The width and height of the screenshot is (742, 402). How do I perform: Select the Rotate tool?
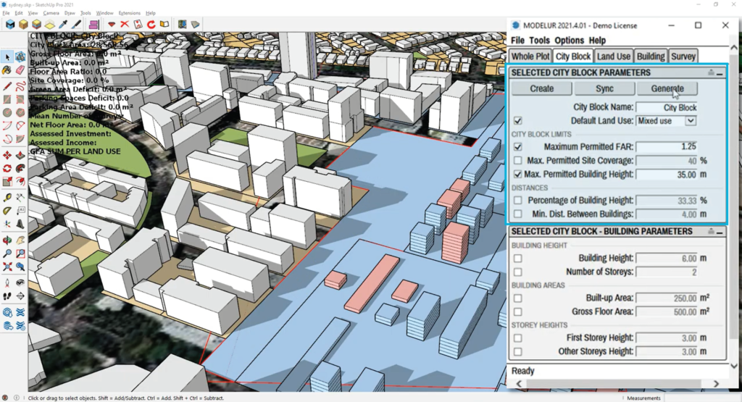[x=7, y=168]
